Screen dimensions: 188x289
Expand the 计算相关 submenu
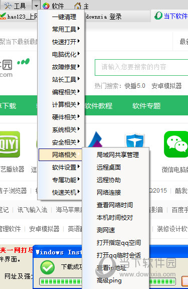click(61, 104)
